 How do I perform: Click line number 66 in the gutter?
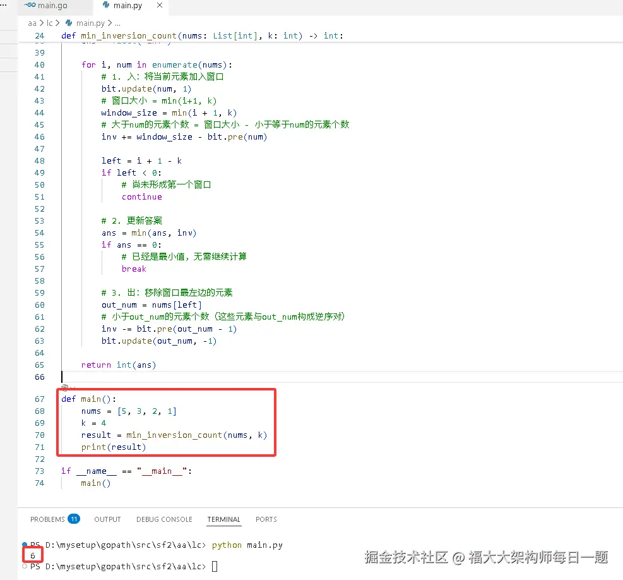click(39, 377)
